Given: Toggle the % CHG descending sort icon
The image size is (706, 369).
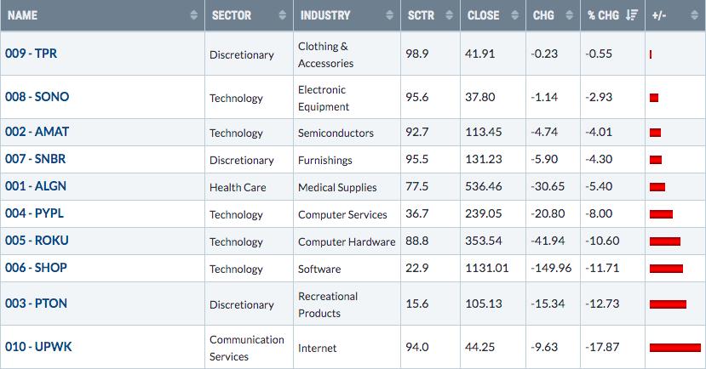Looking at the screenshot, I should coord(632,15).
